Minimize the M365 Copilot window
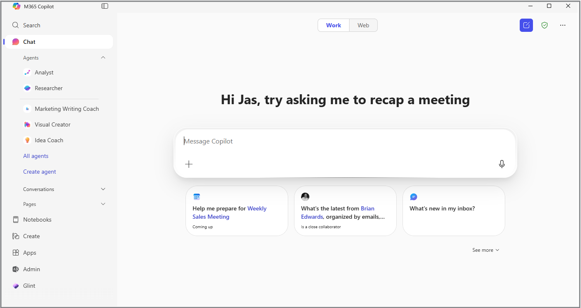 pyautogui.click(x=530, y=6)
